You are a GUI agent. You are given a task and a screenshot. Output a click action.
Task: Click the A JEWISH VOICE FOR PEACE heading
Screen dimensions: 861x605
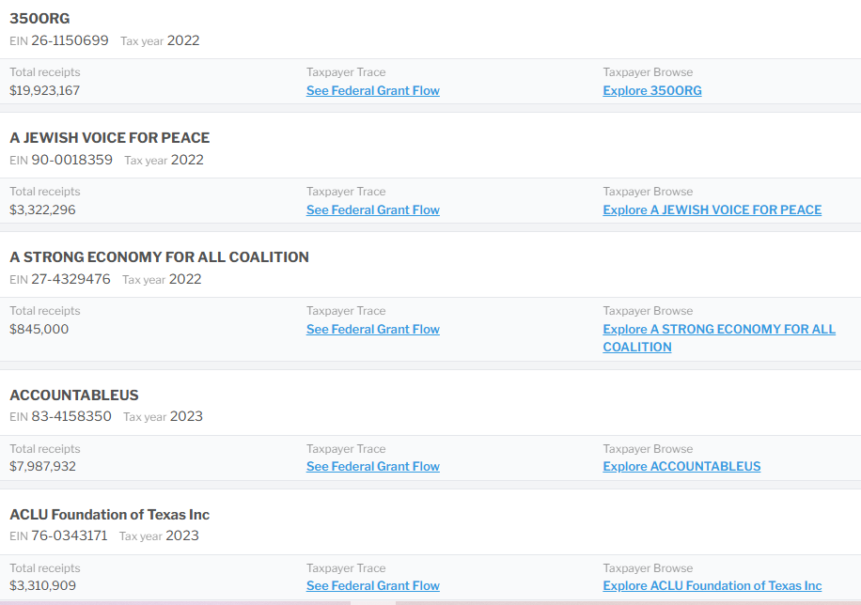[x=109, y=138]
